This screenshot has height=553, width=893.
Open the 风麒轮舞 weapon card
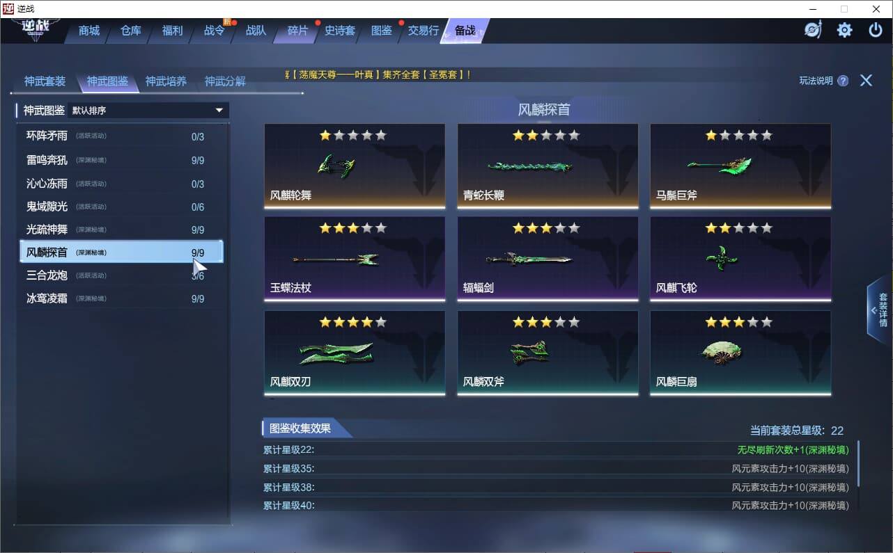click(x=355, y=166)
